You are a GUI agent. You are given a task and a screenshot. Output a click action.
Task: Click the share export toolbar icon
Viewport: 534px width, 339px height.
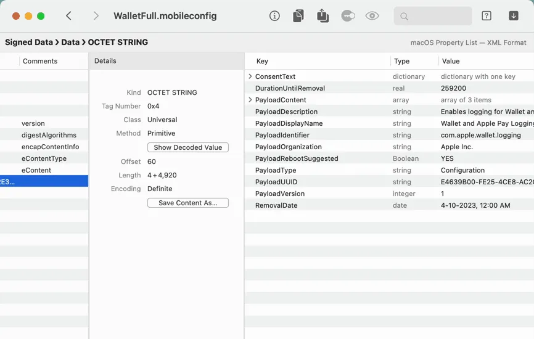(x=323, y=16)
